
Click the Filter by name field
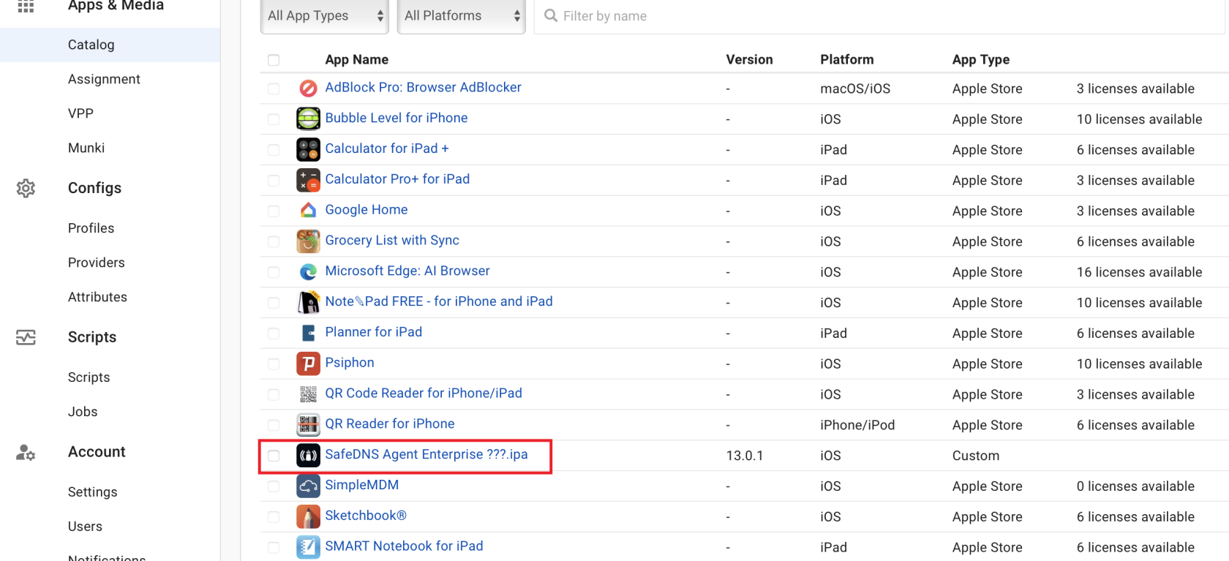(879, 16)
